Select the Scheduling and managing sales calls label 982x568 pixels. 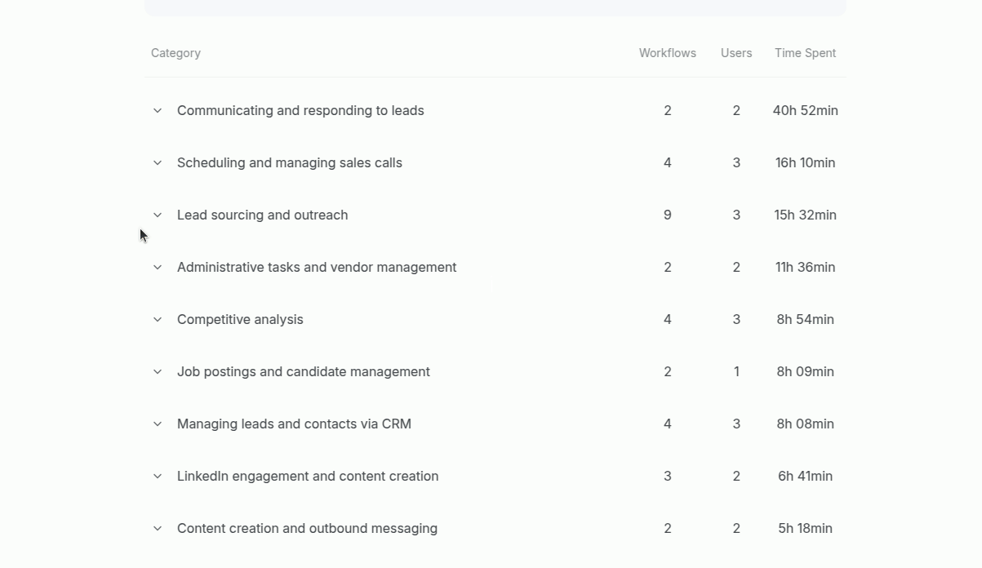[x=289, y=162]
